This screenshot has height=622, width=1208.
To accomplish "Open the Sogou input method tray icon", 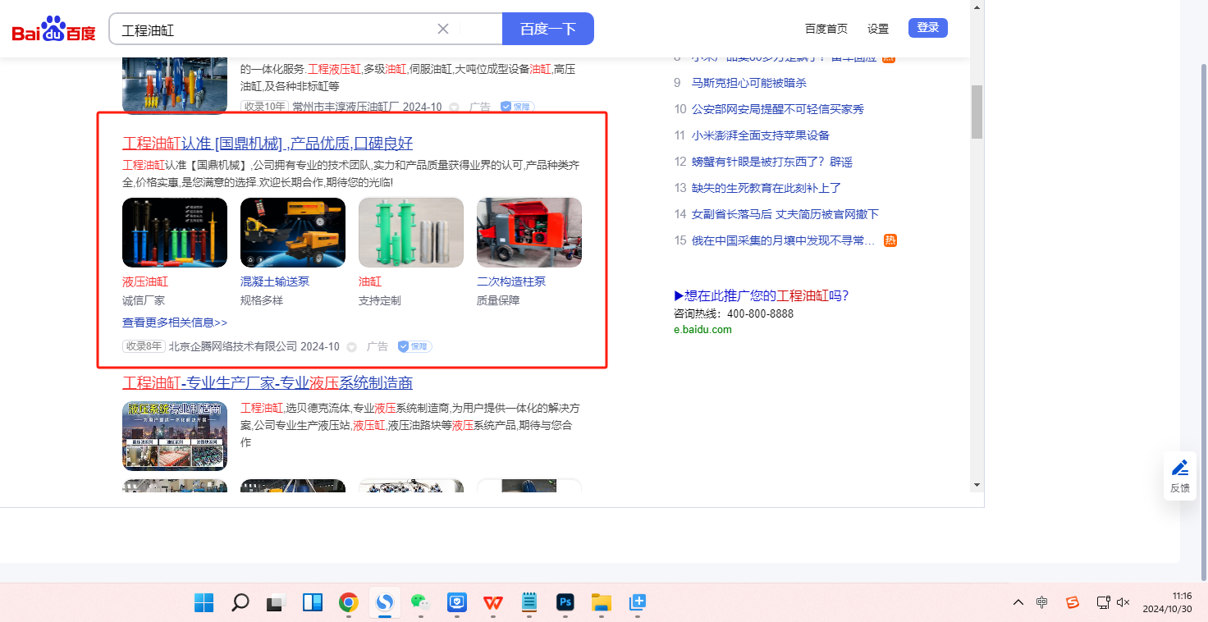I will point(1072,603).
